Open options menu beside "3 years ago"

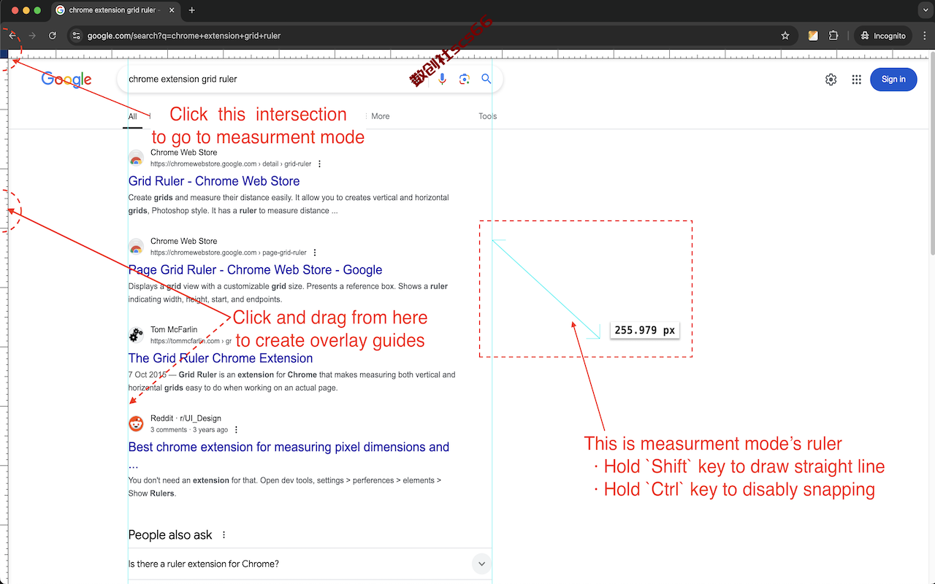[236, 430]
